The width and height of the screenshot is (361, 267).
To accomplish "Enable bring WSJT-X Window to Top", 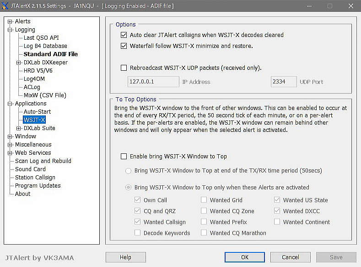I will coord(124,157).
